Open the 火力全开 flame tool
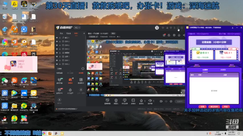The image size is (243, 136). pos(70,91)
